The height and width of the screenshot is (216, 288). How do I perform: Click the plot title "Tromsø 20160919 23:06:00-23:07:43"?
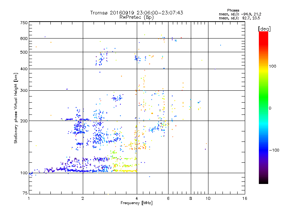pyautogui.click(x=136, y=13)
